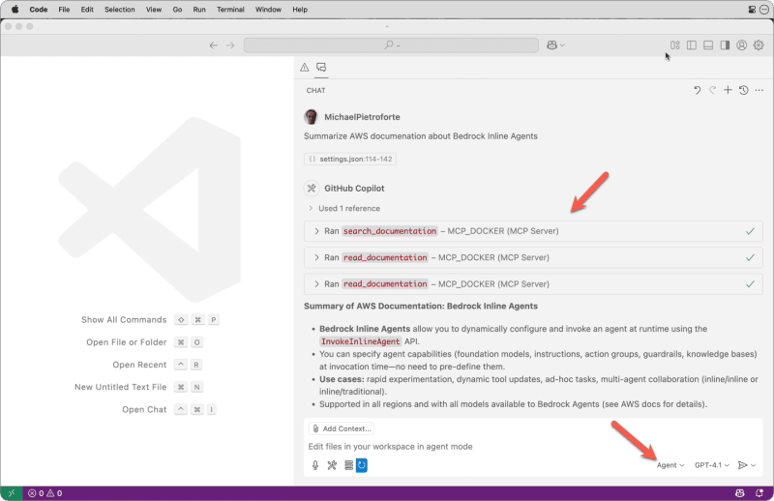
Task: Open the Copilot menu in title bar
Action: pyautogui.click(x=555, y=44)
